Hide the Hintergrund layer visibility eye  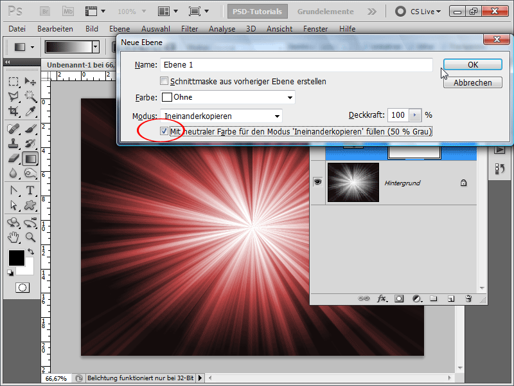tap(317, 182)
